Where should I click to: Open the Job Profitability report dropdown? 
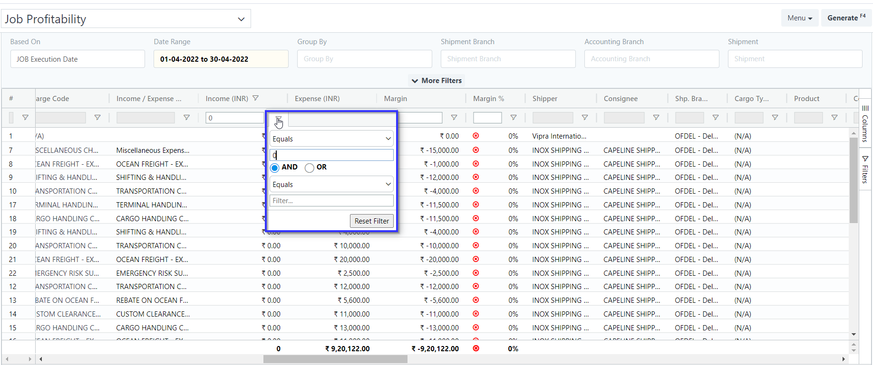126,19
